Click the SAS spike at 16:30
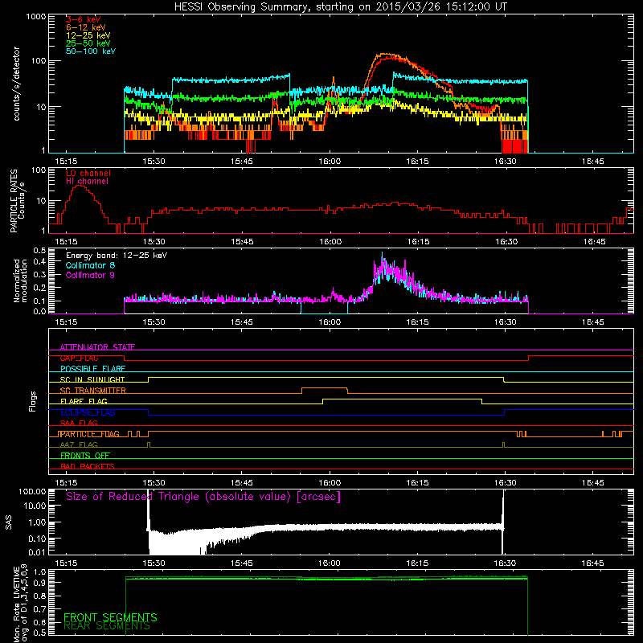This screenshot has height=643, width=643. [x=503, y=522]
